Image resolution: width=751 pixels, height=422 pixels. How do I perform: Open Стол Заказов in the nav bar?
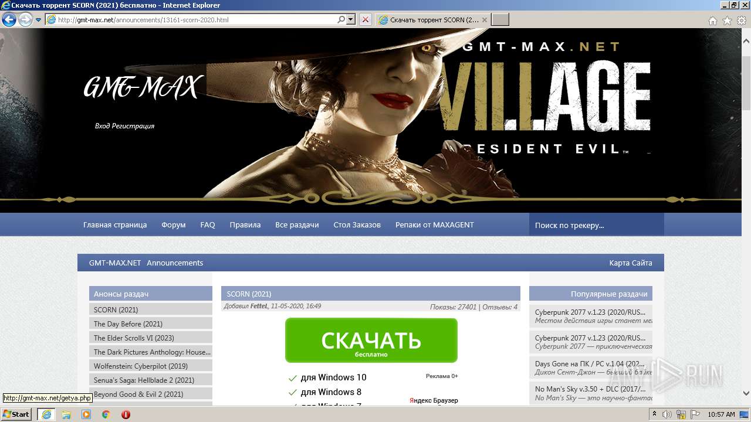pos(357,225)
